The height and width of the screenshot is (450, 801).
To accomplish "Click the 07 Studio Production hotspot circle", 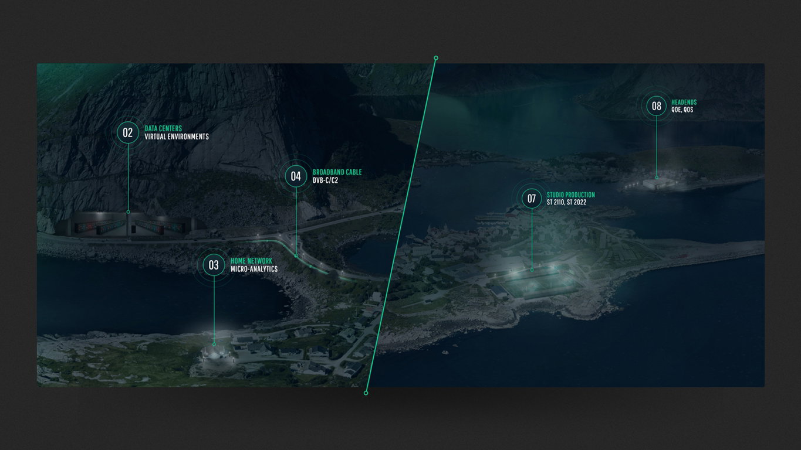I will coord(532,198).
